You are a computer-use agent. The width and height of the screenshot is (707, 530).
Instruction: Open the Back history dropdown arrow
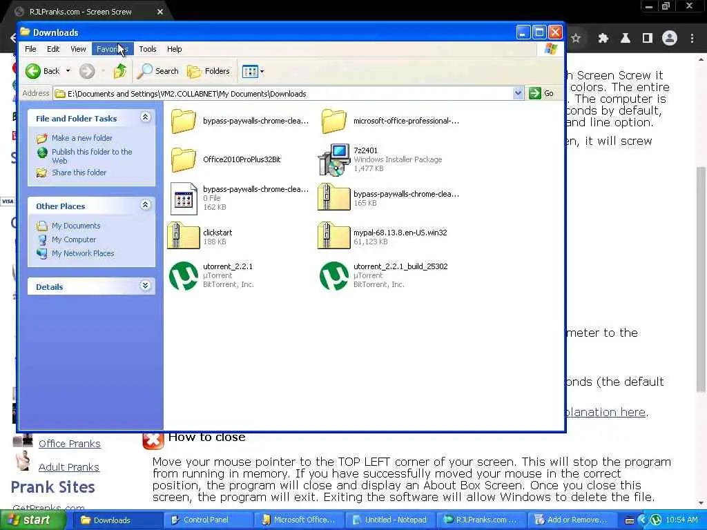(x=68, y=71)
